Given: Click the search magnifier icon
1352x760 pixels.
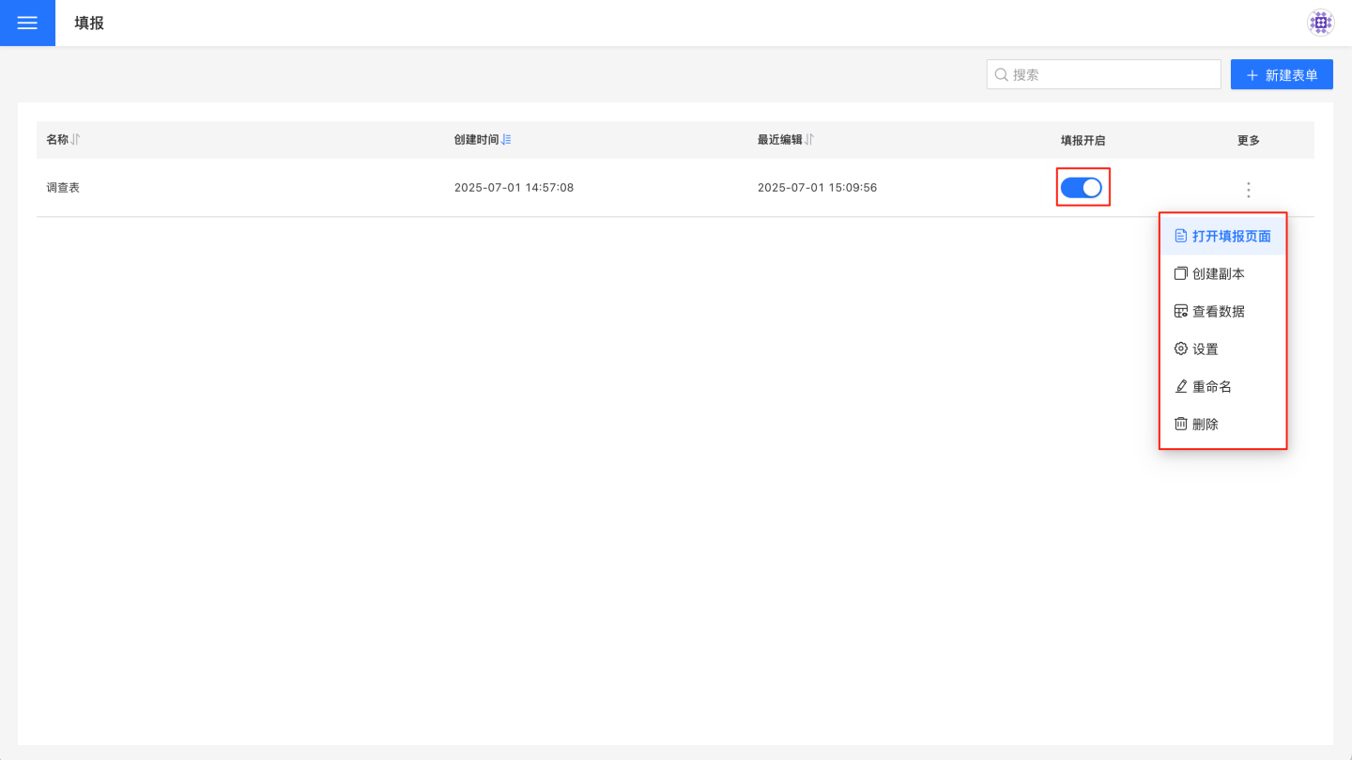Looking at the screenshot, I should (1001, 75).
